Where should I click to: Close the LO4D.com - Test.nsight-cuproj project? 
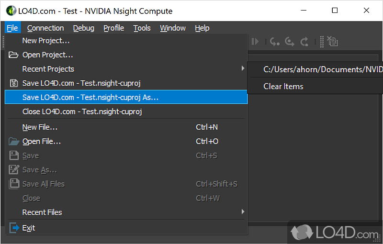(x=82, y=111)
